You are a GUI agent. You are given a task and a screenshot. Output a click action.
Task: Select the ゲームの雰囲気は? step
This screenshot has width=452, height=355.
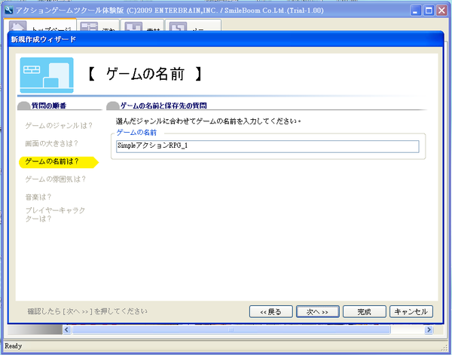[x=55, y=179]
